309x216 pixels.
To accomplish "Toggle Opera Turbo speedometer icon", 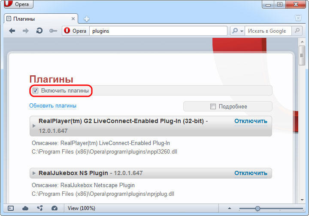I will 54,208.
